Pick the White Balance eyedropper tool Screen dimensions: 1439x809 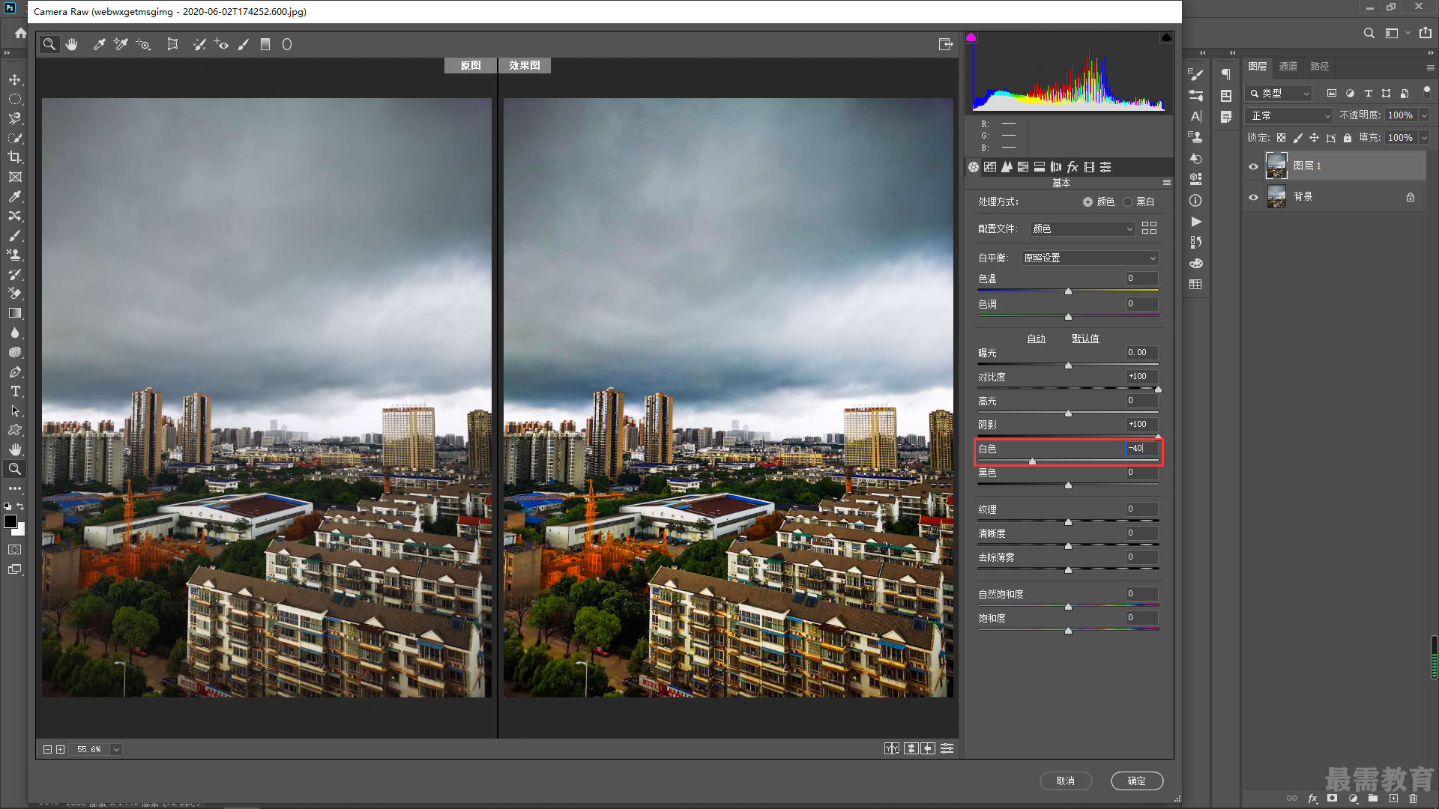(x=98, y=44)
